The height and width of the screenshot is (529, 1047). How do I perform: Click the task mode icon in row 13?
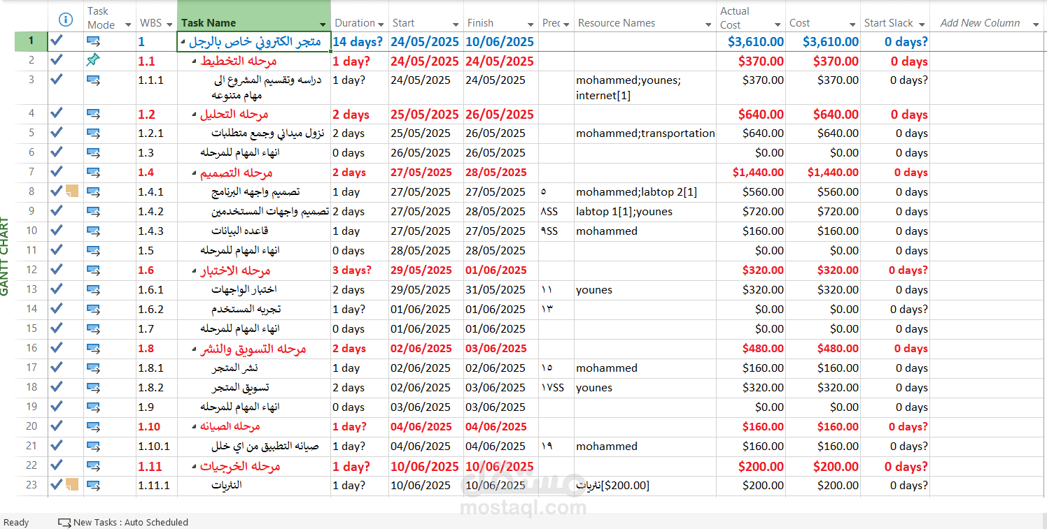(93, 289)
